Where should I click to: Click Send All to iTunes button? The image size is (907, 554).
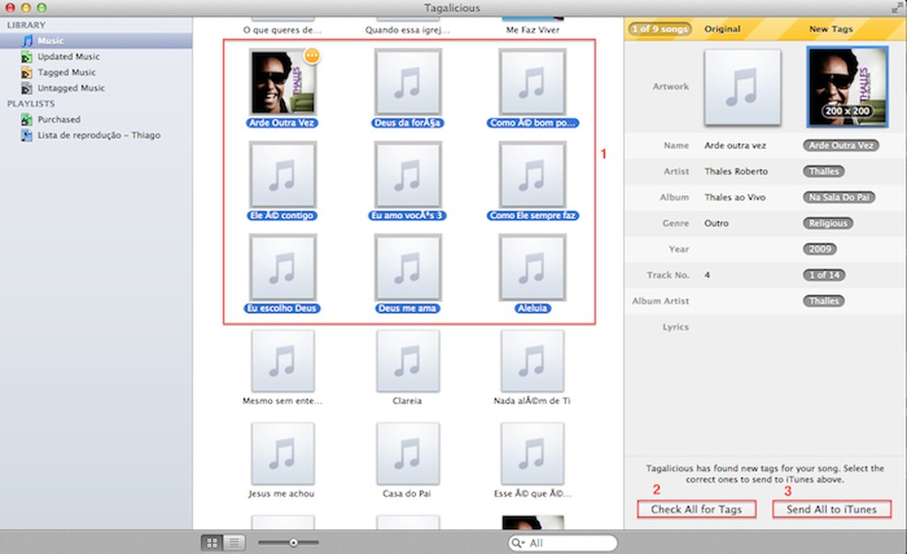(x=831, y=509)
